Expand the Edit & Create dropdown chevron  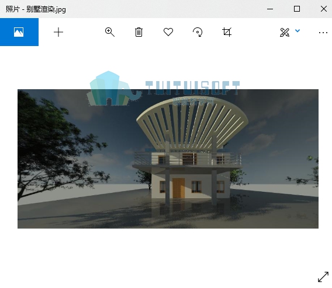(x=298, y=31)
